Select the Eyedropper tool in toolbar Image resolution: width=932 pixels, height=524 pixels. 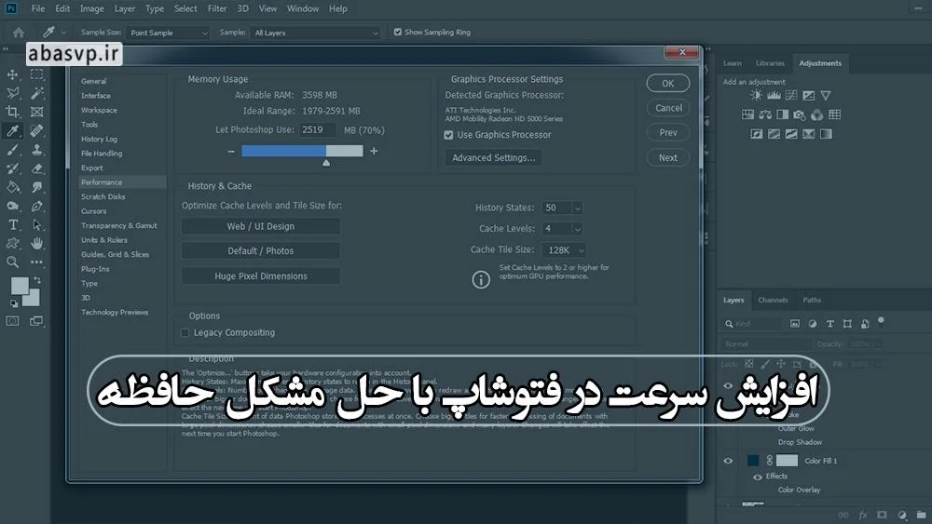(12, 130)
